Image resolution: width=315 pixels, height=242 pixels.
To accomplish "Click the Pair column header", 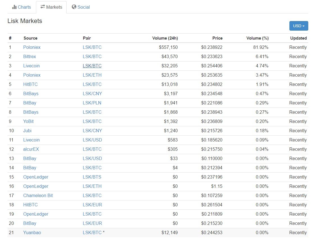I will pos(87,38).
